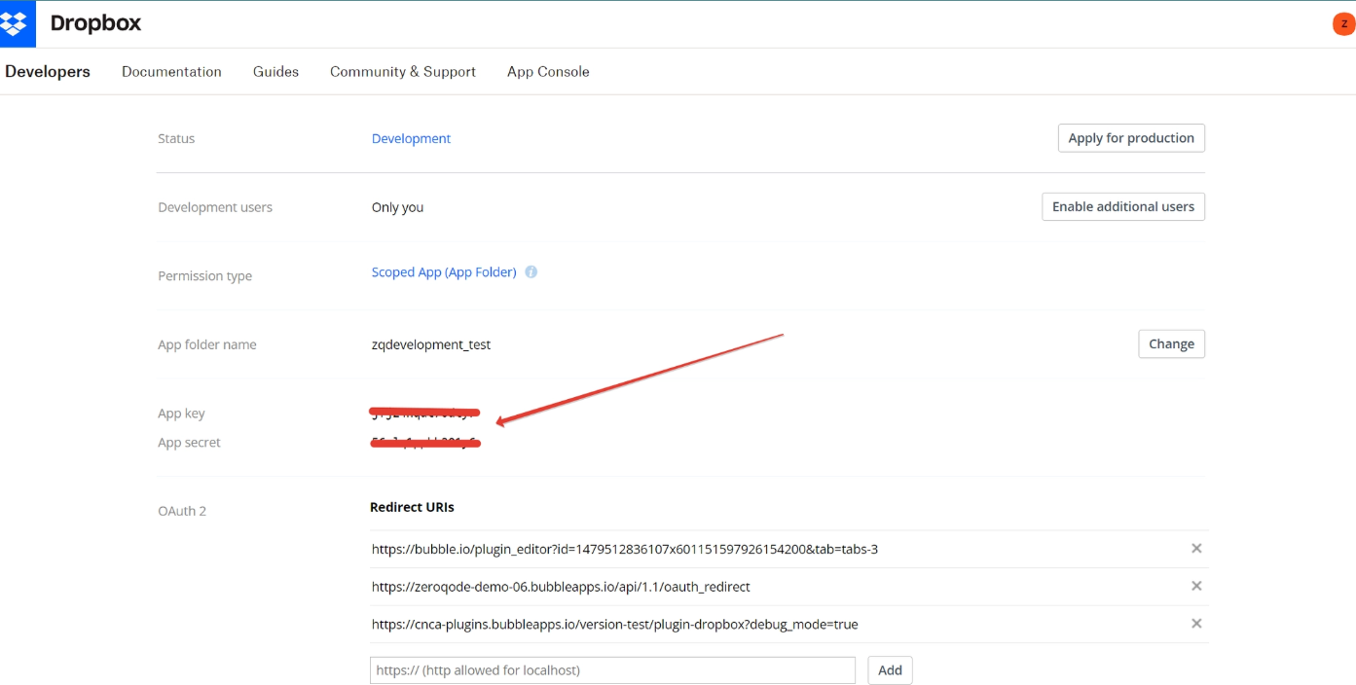Click Apply for production button
1356x685 pixels.
click(x=1131, y=138)
